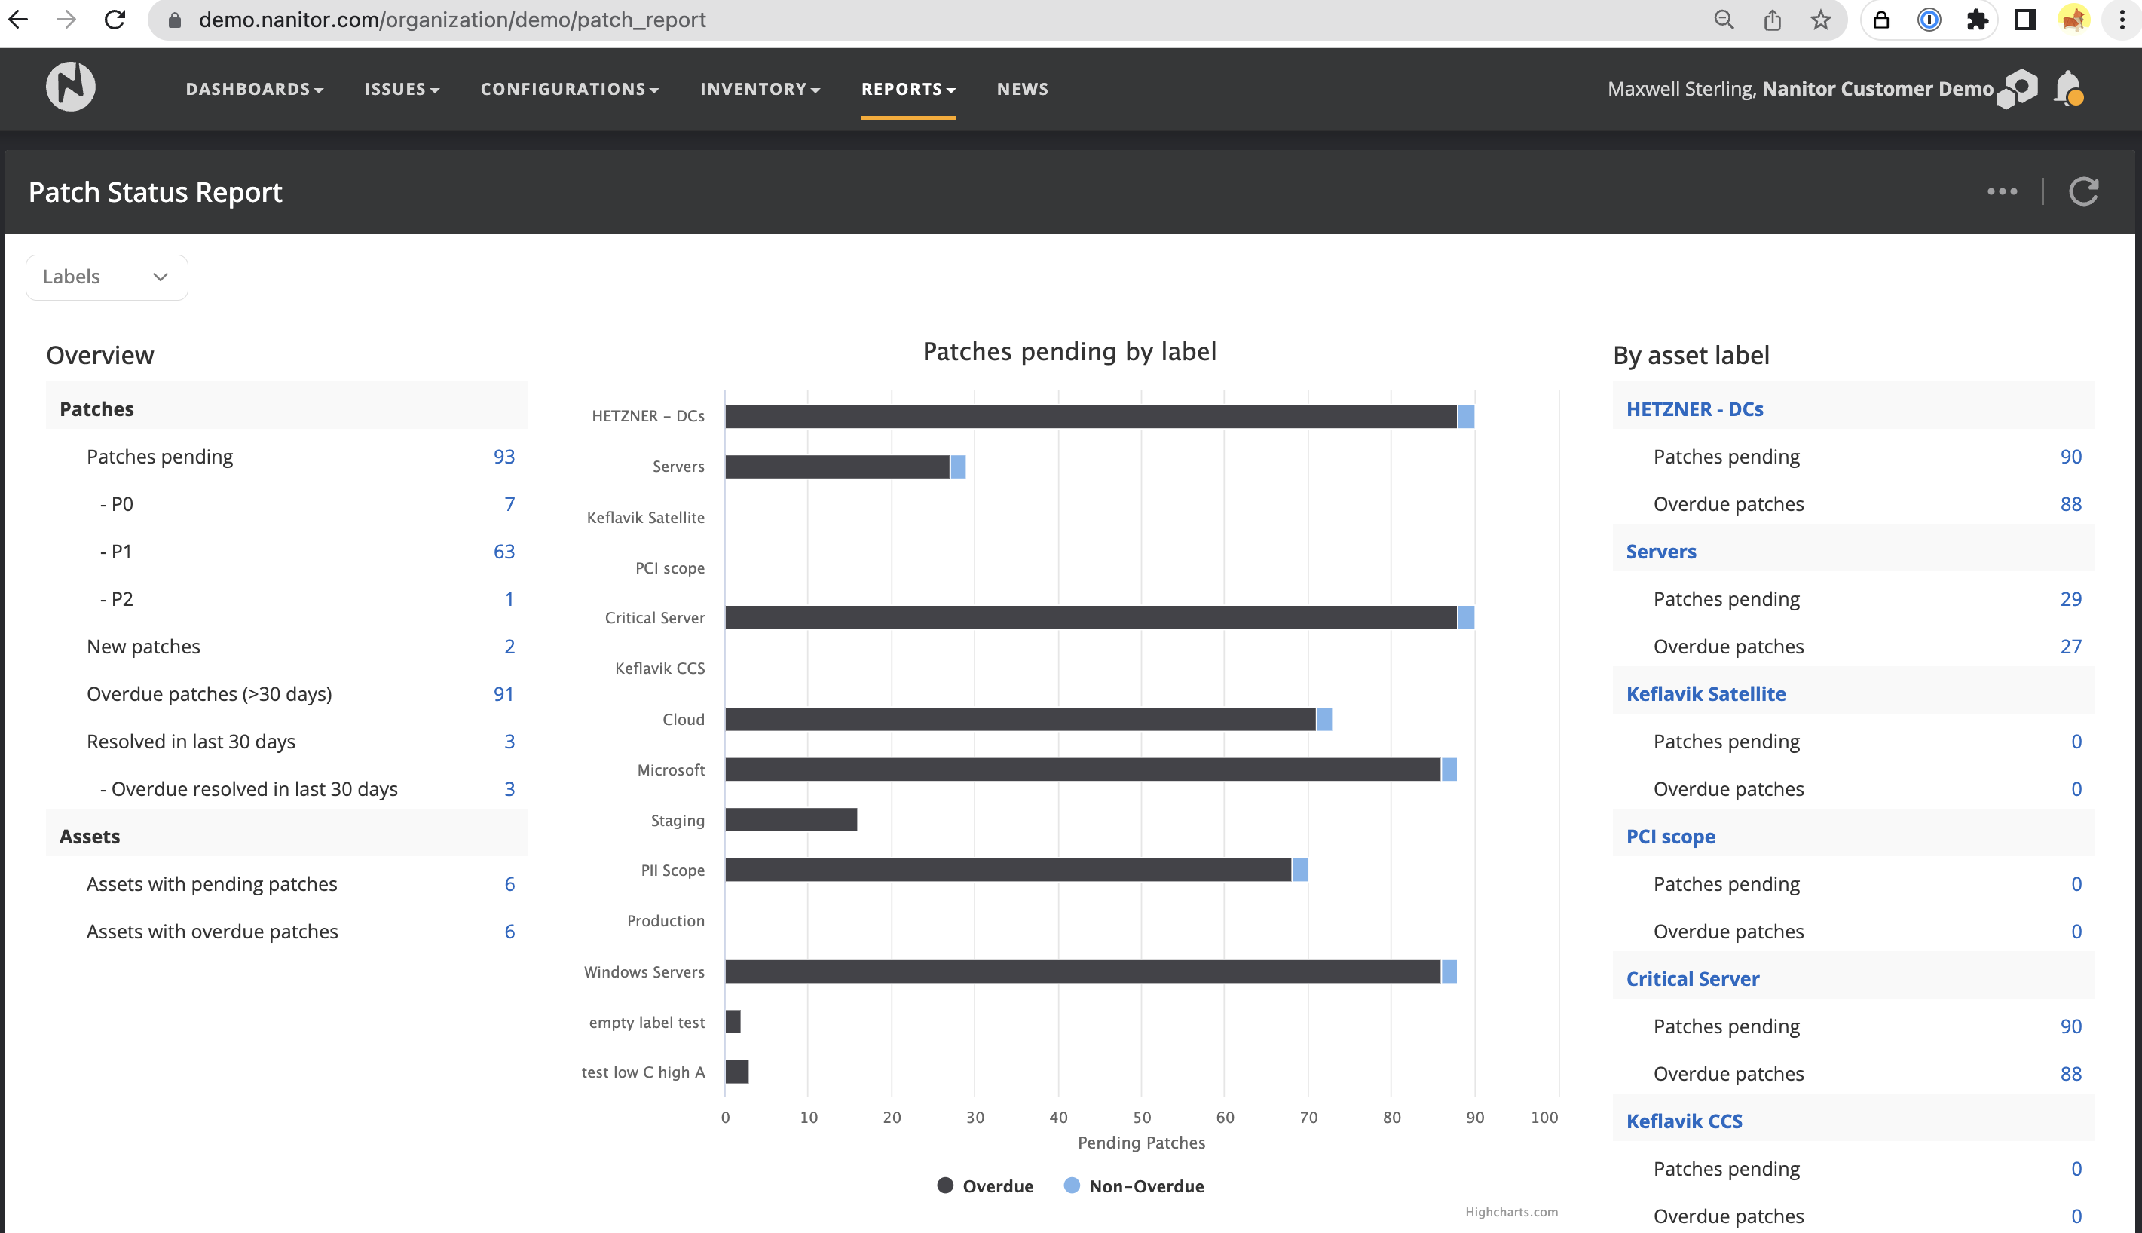Click the Nanitor logo icon

[x=70, y=87]
